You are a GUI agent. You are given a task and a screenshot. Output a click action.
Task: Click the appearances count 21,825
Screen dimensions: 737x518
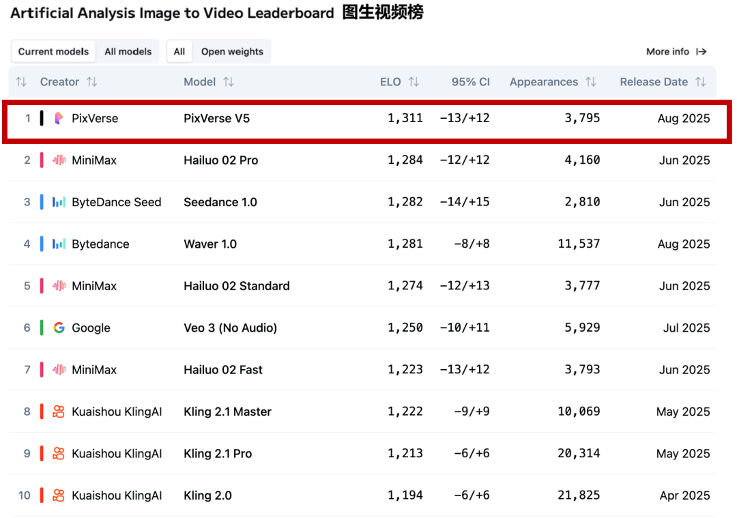coord(579,495)
